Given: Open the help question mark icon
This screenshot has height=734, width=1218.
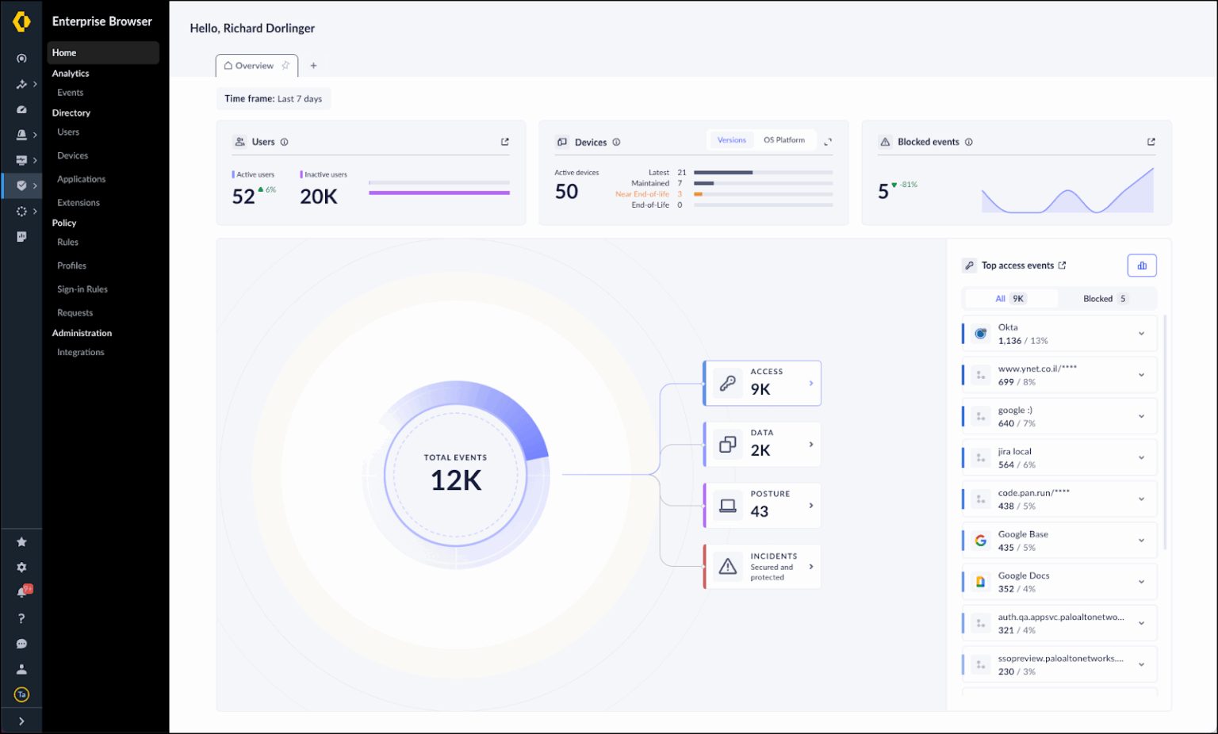Looking at the screenshot, I should (x=21, y=618).
